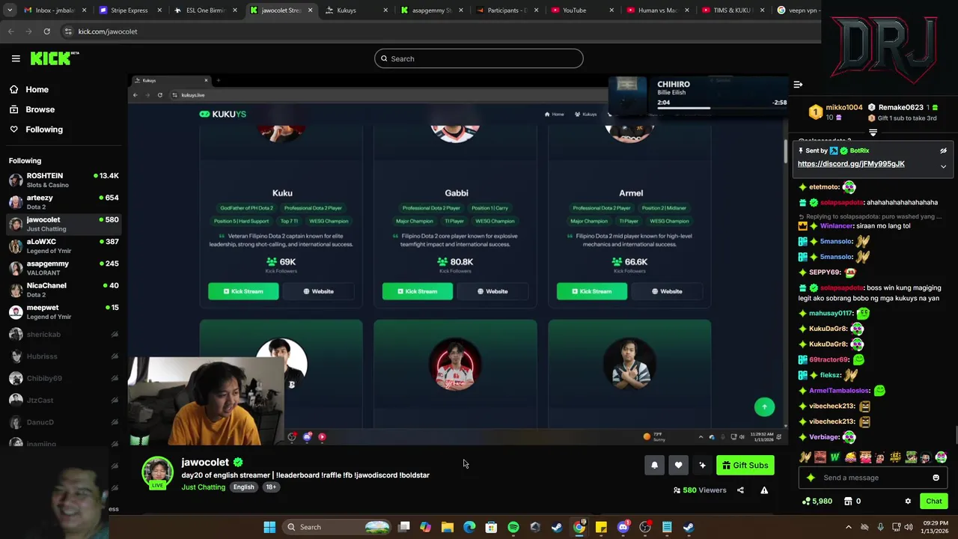Open the ROSHTEIN channel in the Following list
This screenshot has height=539, width=958.
click(x=63, y=180)
